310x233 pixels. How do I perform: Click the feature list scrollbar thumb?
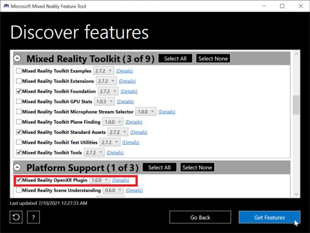click(296, 105)
